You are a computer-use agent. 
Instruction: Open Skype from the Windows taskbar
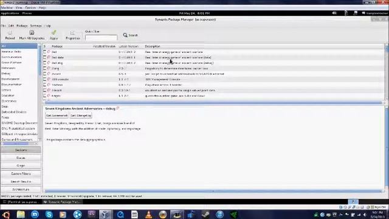(49, 214)
